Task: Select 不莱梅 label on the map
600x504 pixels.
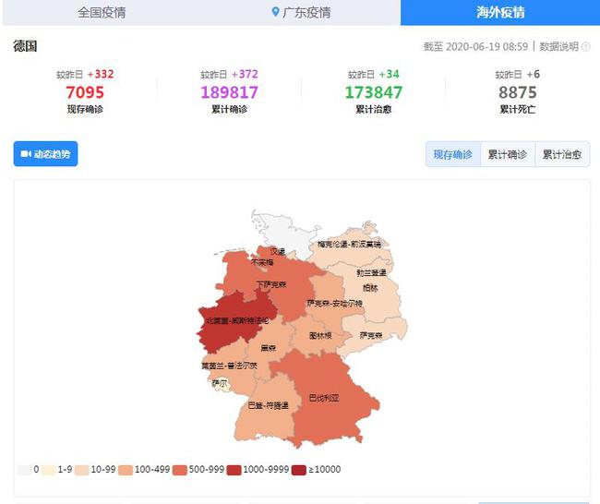Action: [262, 262]
